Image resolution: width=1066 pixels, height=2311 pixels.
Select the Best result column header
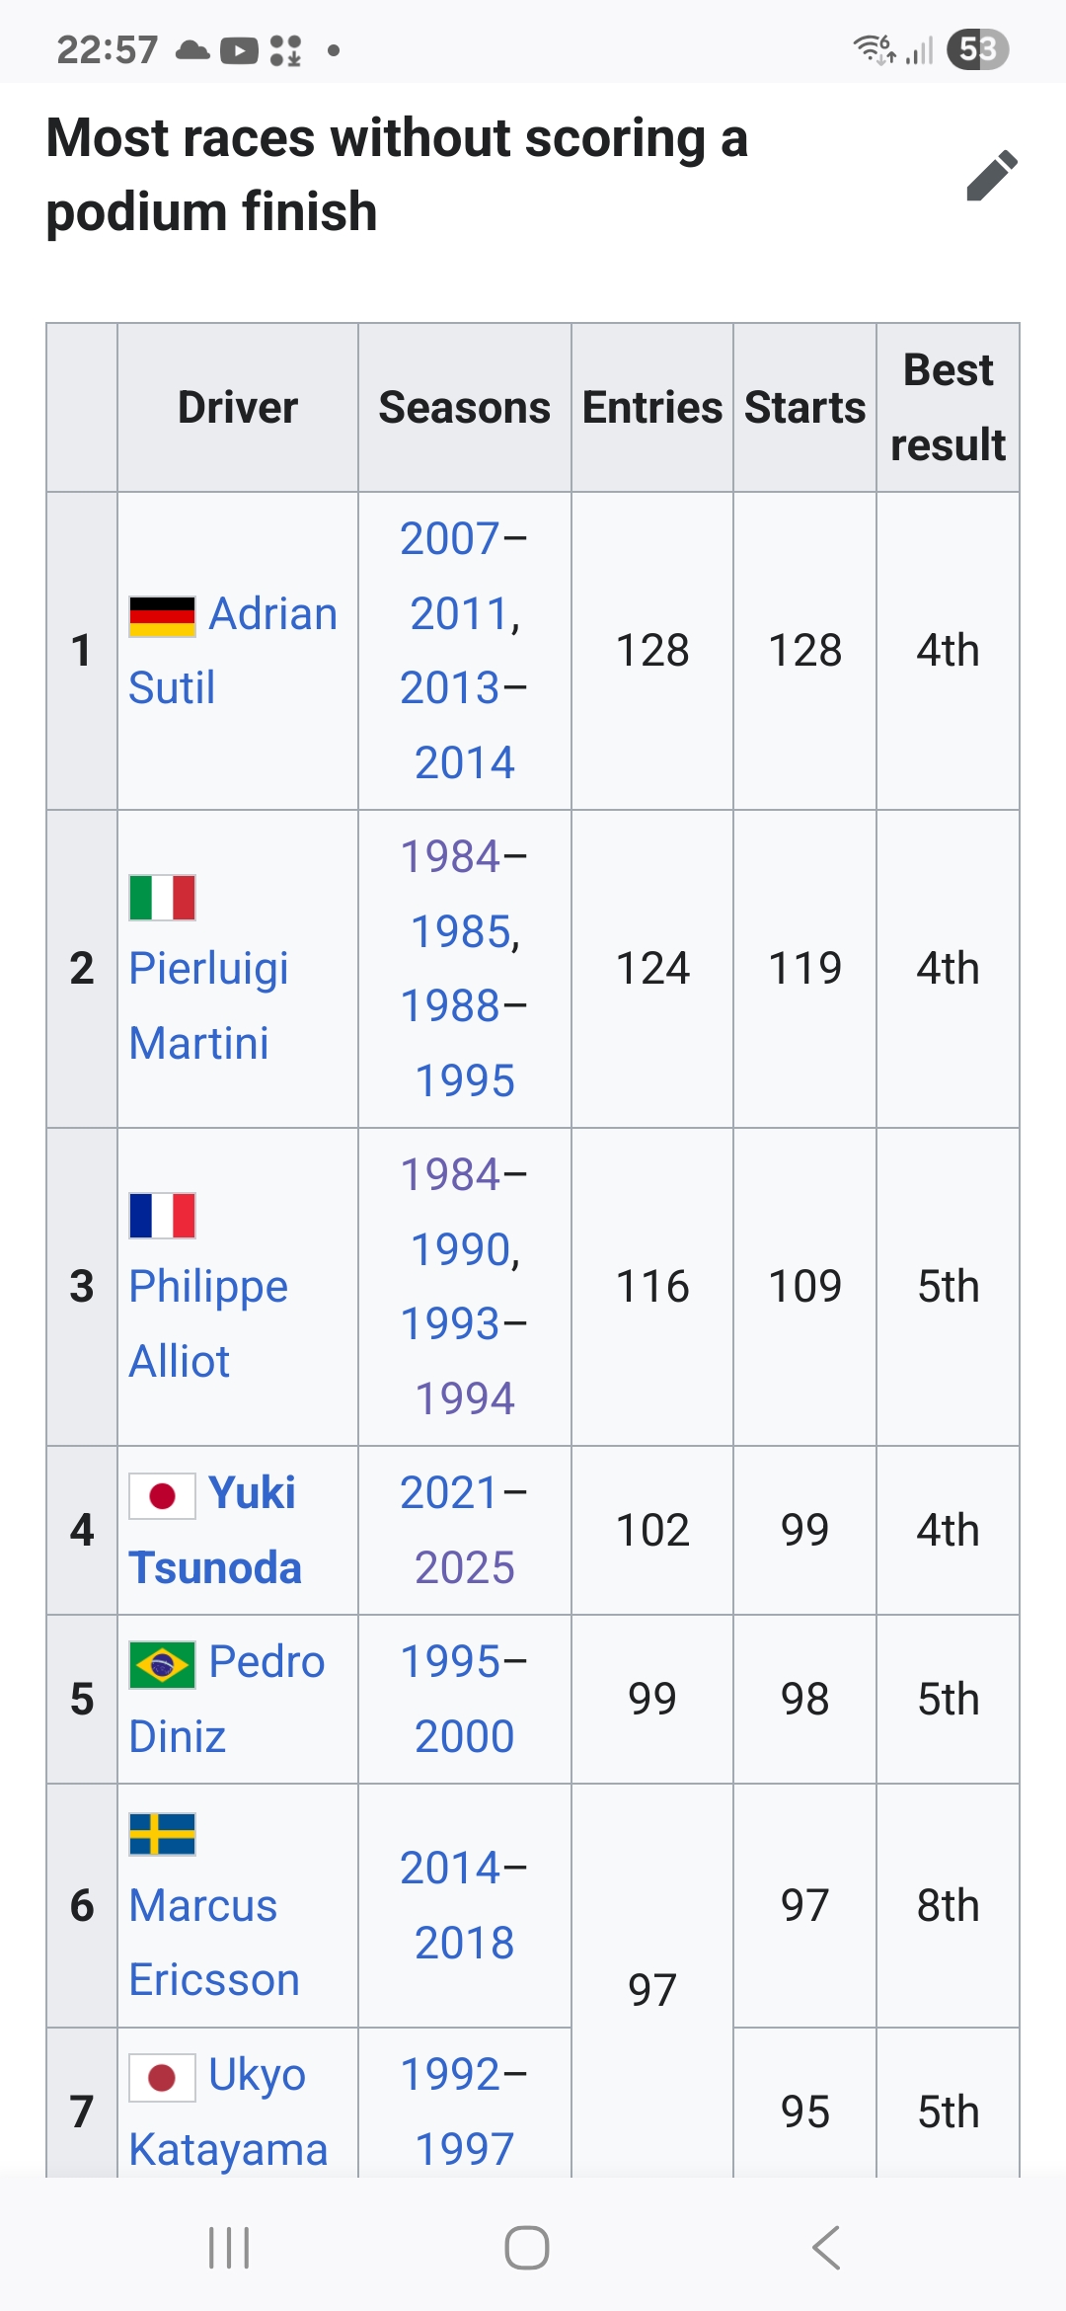[x=949, y=408]
